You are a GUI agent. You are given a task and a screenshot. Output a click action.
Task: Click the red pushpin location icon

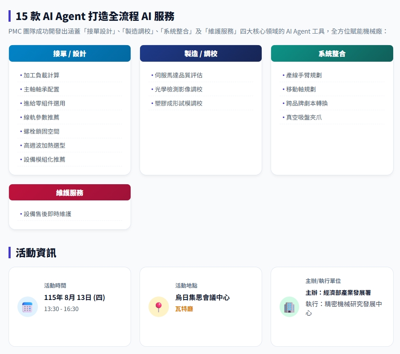point(159,307)
